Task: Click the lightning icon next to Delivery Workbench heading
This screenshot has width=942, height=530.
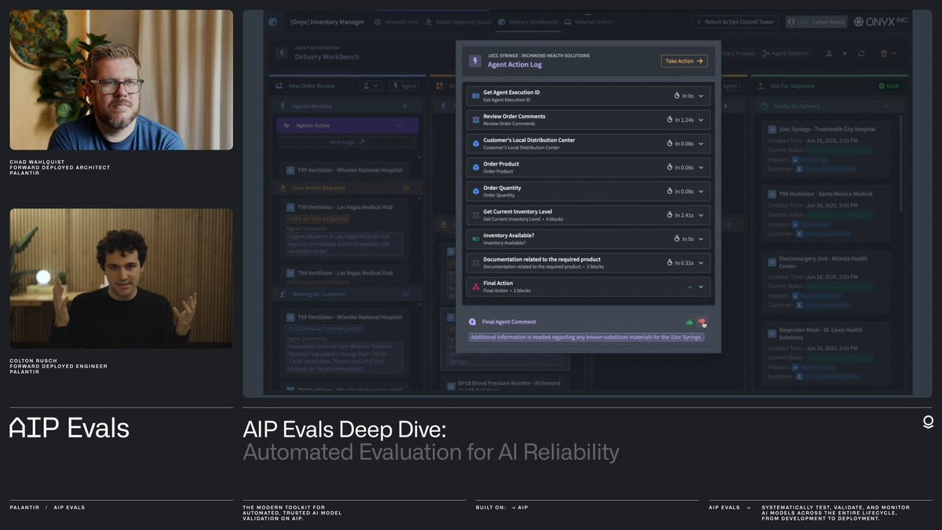Action: (x=282, y=53)
